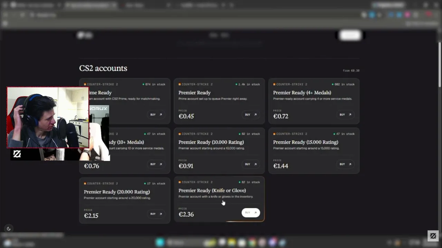Open the Windows Start menu

point(160,242)
